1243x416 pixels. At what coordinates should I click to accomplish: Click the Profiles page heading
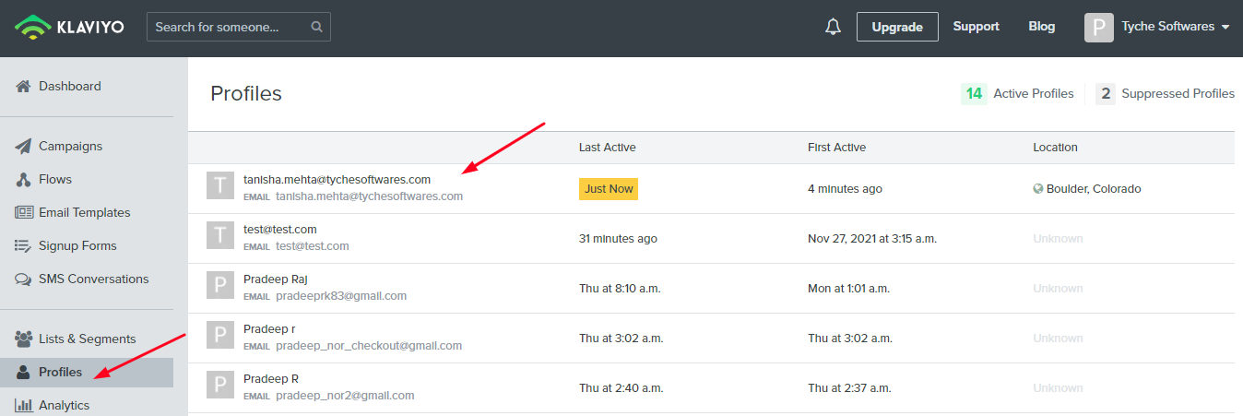(x=246, y=93)
